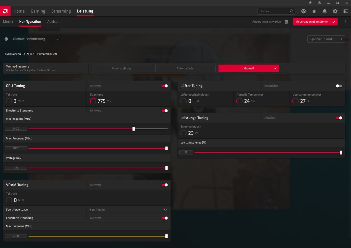
Task: Click the Leistungsgrenze slider handle
Action: pos(341,152)
